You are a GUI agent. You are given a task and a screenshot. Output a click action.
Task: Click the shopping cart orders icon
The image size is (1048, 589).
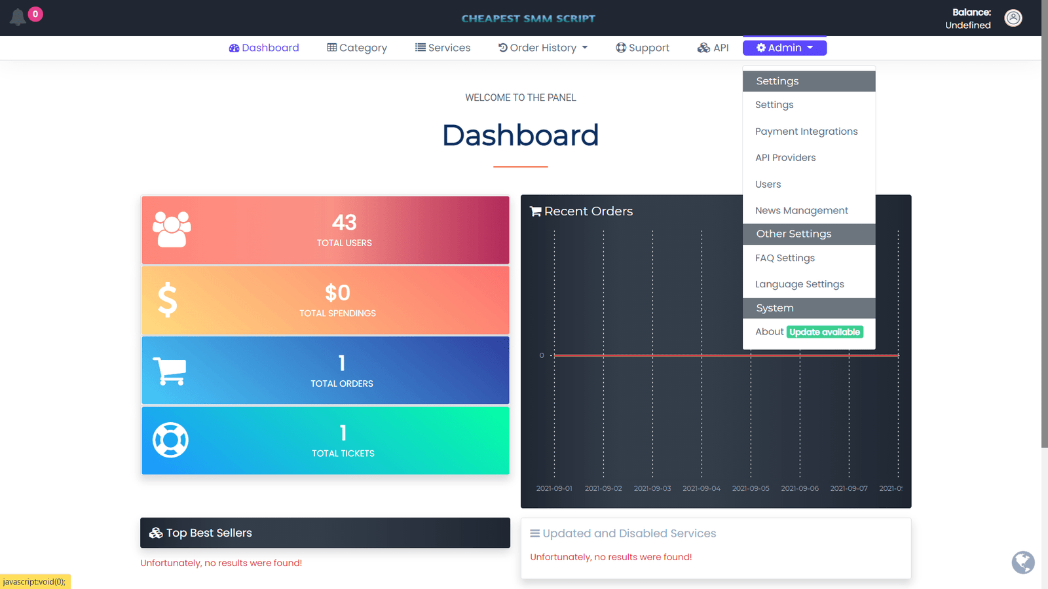[170, 370]
